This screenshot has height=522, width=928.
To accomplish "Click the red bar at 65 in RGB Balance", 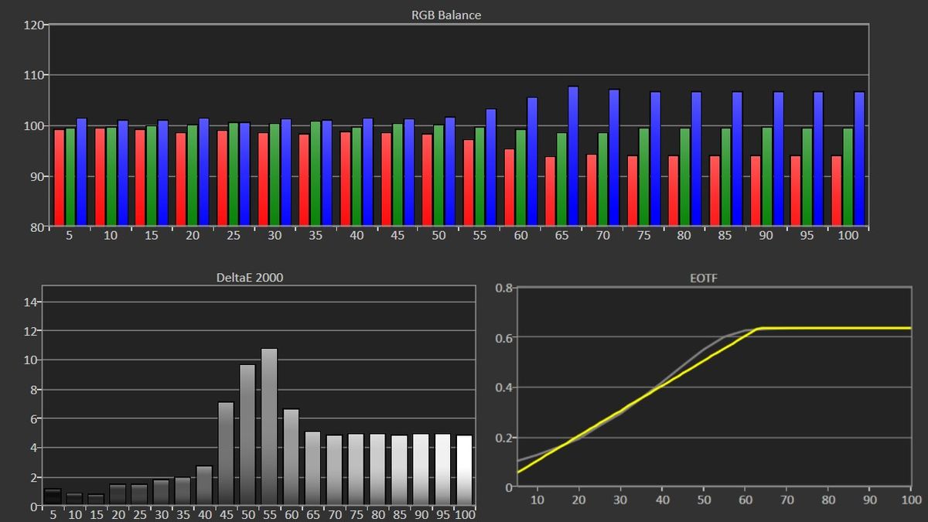I will tap(550, 192).
